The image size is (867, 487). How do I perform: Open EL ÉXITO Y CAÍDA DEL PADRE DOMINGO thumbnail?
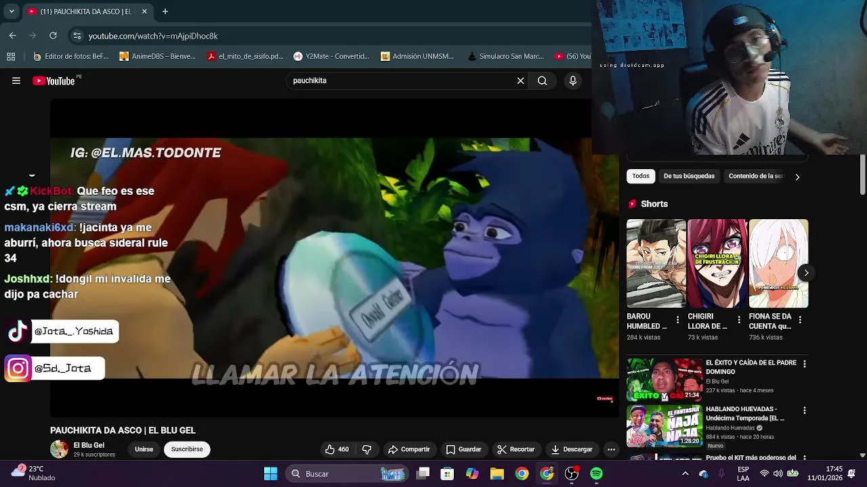pos(664,379)
